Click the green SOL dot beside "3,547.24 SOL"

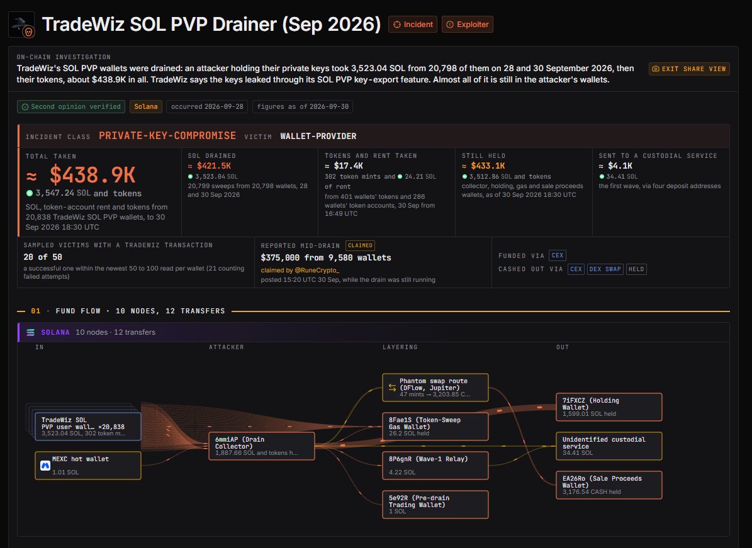(29, 193)
